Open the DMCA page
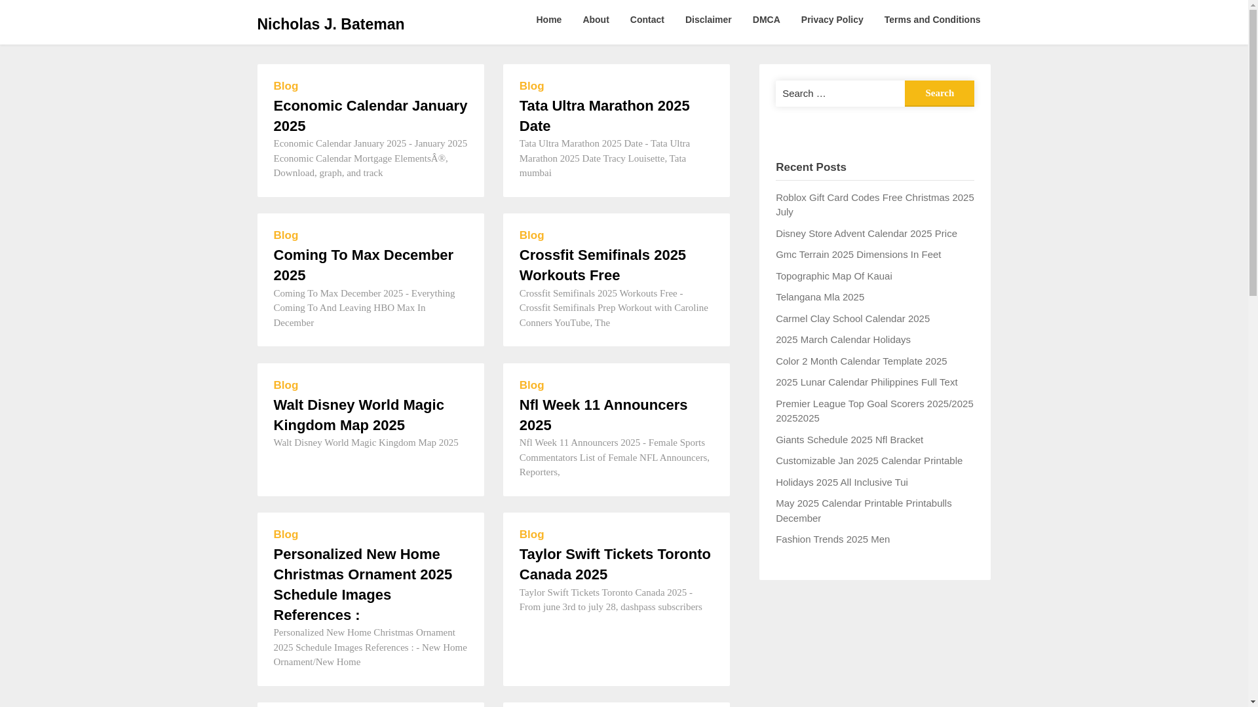 tap(766, 20)
